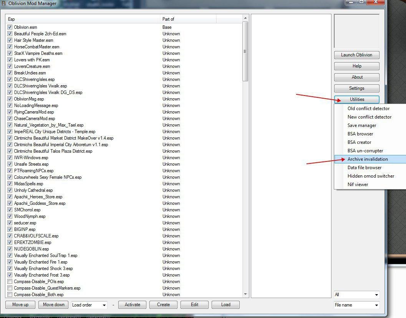Open the Settings dialog button

(357, 88)
